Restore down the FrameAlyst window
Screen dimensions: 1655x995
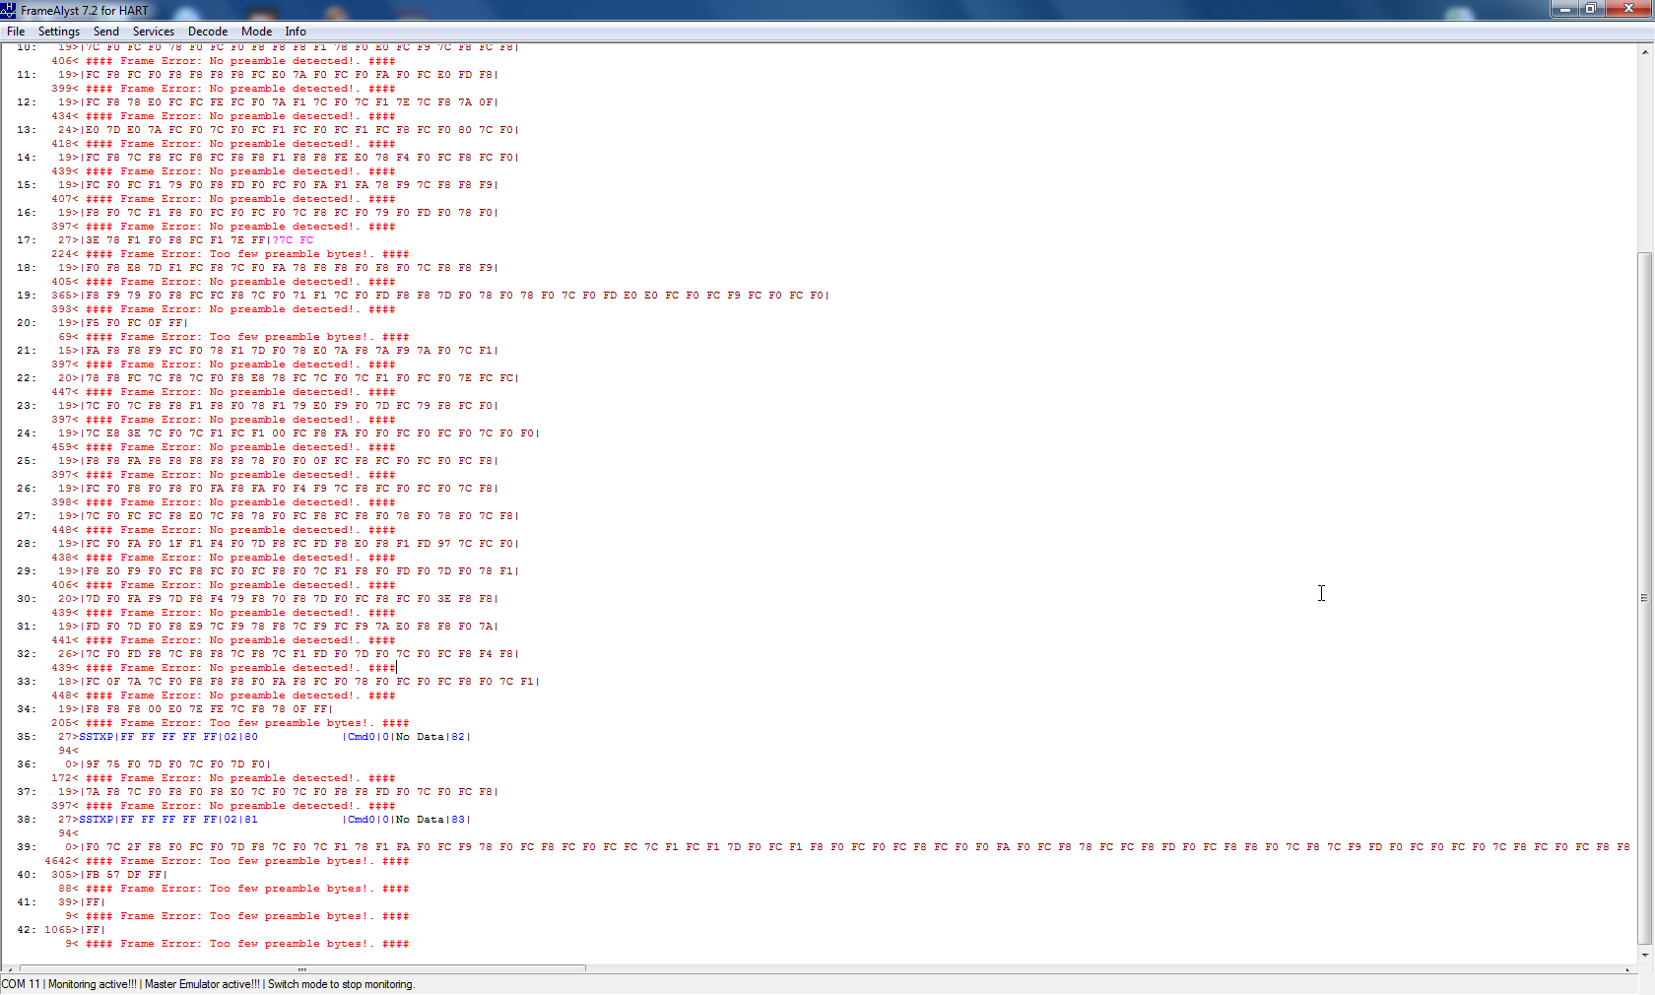coord(1591,9)
